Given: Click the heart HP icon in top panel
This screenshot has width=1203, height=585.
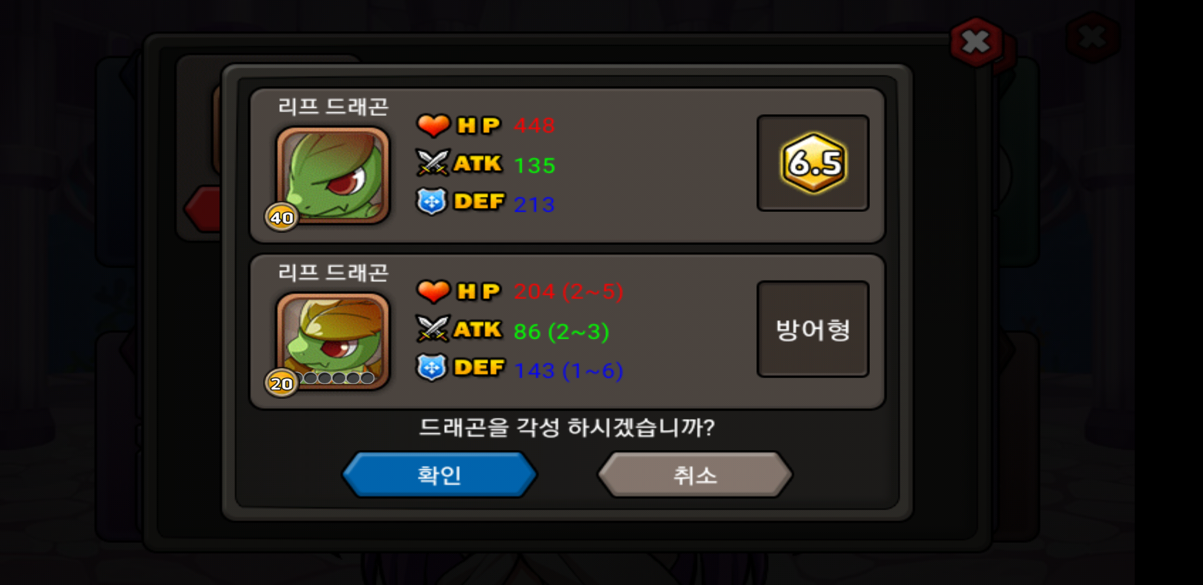Looking at the screenshot, I should click(434, 126).
